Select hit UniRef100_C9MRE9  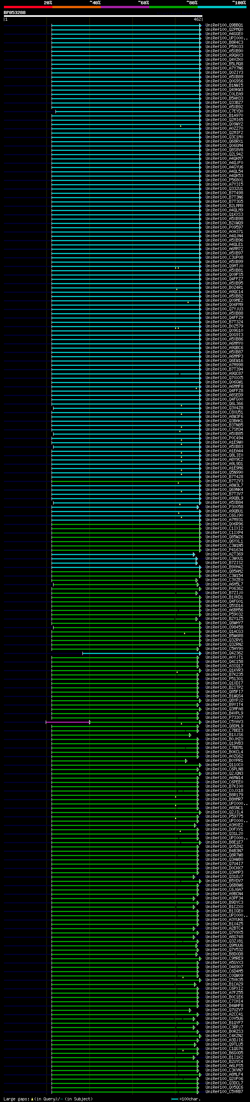click(224, 958)
